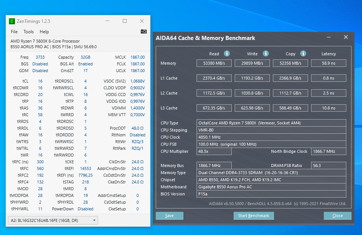The height and width of the screenshot is (235, 362).
Task: Click the ZenTimings screenshot camera icon
Action: click(144, 31)
